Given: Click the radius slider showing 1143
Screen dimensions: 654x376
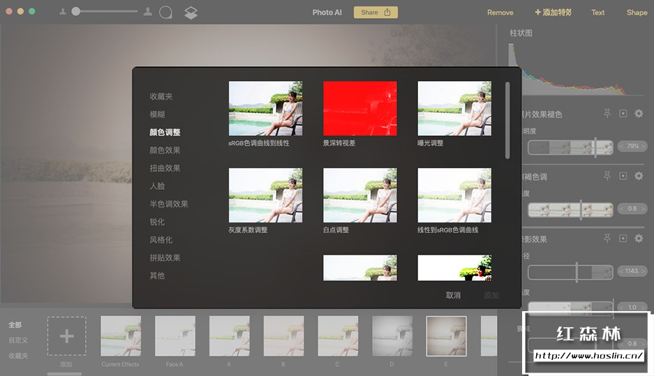Looking at the screenshot, I should [x=570, y=272].
